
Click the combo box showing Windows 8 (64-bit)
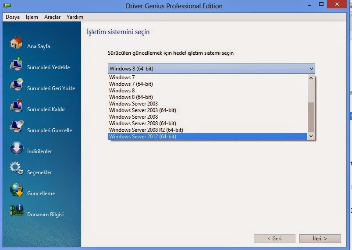click(x=211, y=69)
